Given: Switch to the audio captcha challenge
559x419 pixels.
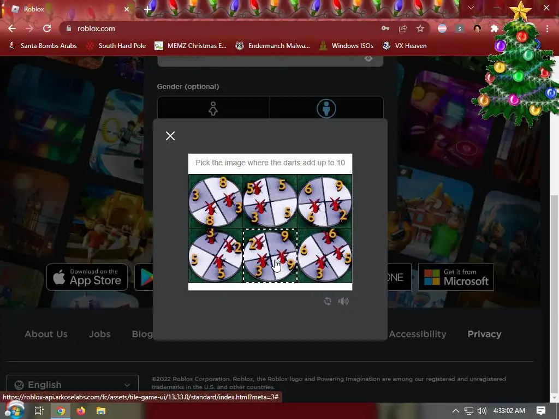Looking at the screenshot, I should click(x=343, y=301).
